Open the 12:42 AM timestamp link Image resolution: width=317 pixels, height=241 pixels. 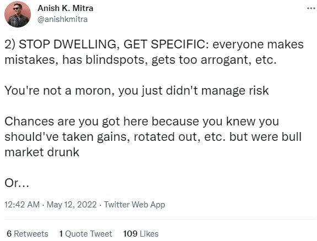click(22, 205)
